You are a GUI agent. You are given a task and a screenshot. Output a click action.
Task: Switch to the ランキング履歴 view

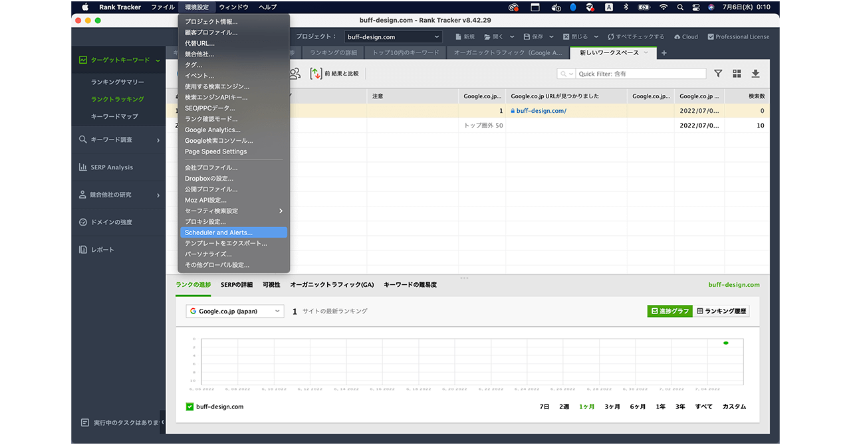pos(721,311)
